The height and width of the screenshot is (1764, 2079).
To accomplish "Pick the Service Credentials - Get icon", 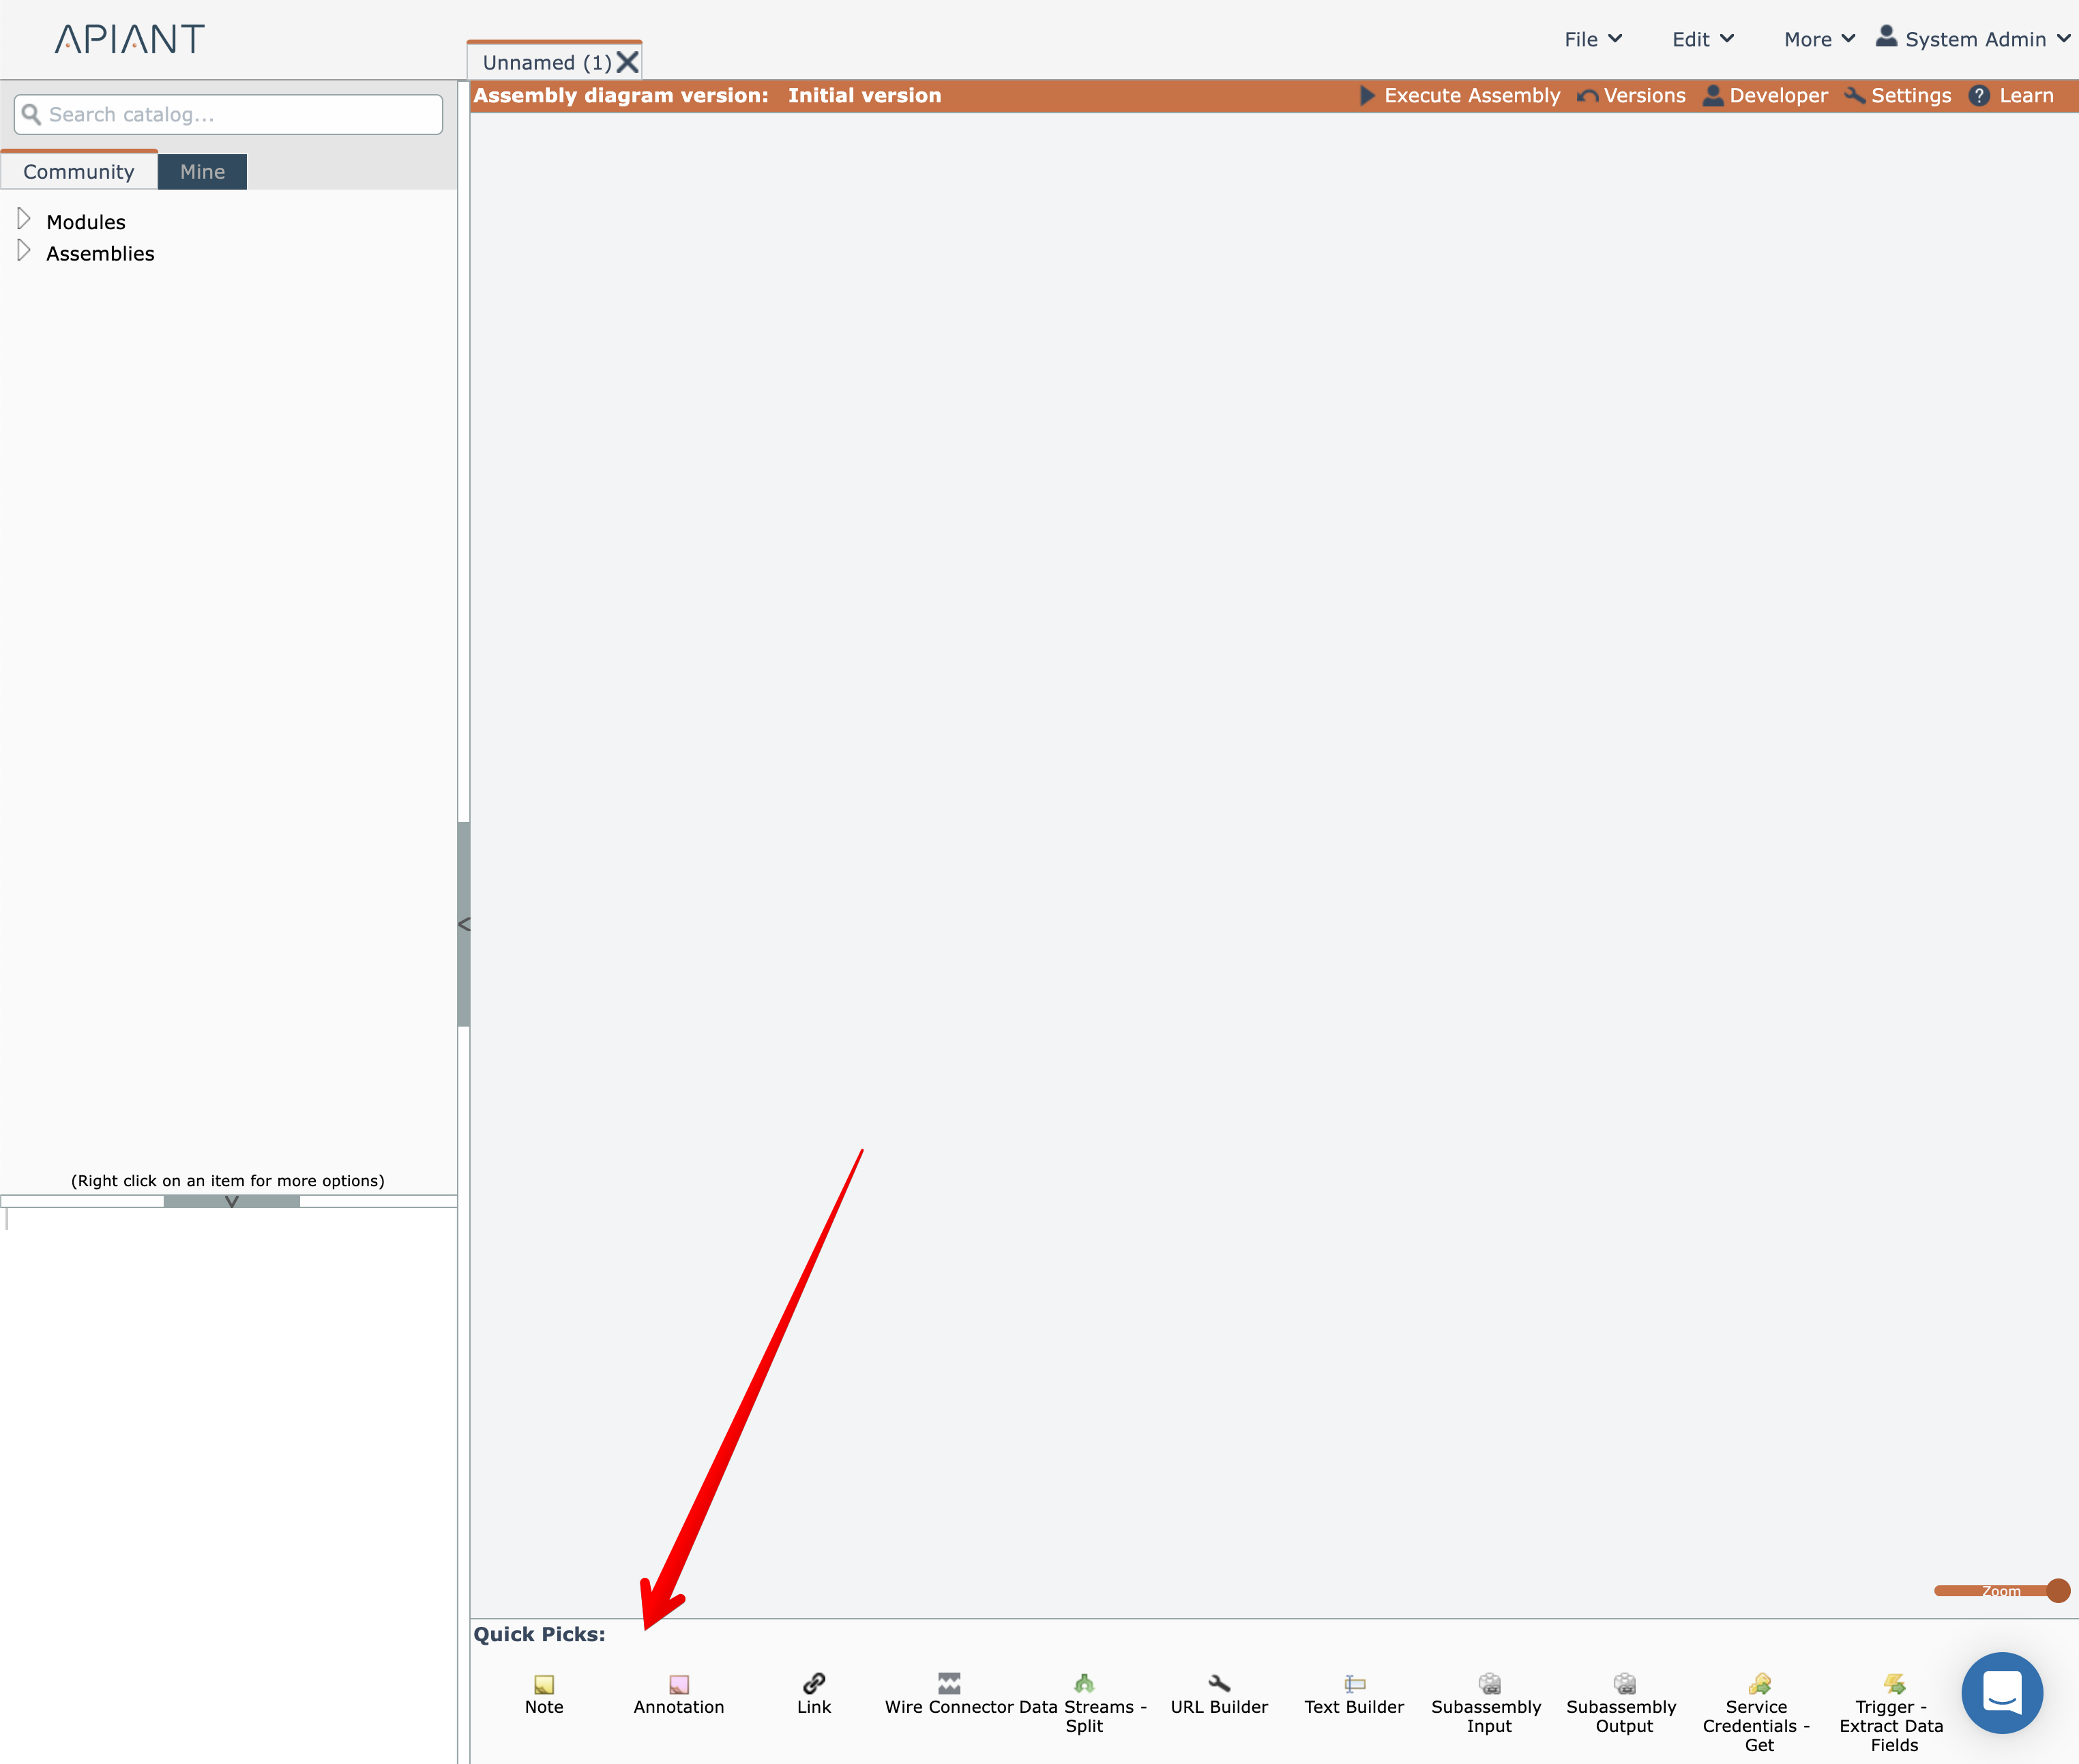I will [x=1759, y=1683].
